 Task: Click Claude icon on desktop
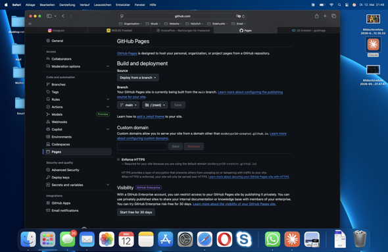tap(373, 45)
